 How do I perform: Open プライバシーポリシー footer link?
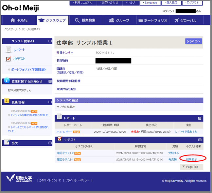point(77,180)
